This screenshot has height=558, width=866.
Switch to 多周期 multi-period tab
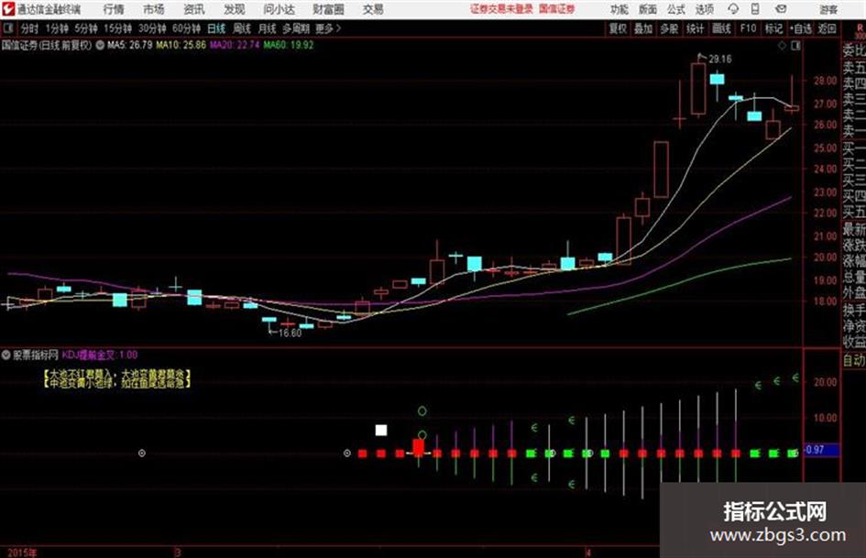pos(296,28)
